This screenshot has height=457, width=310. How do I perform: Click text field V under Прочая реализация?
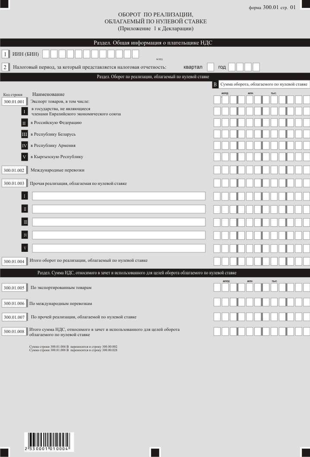(119, 248)
